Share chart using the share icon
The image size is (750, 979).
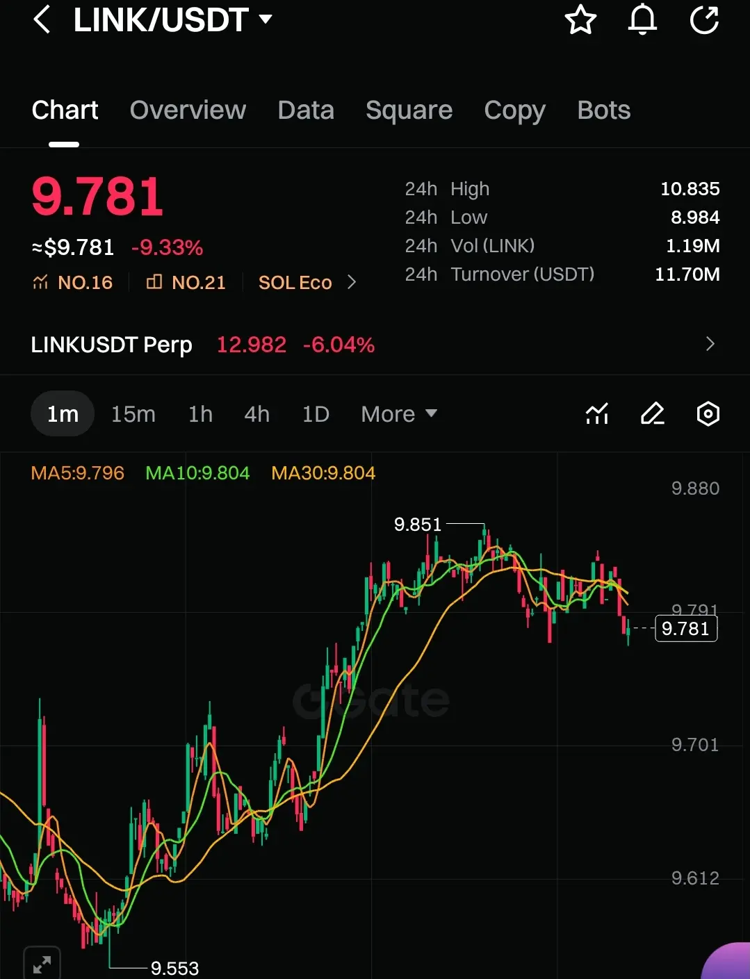click(704, 19)
